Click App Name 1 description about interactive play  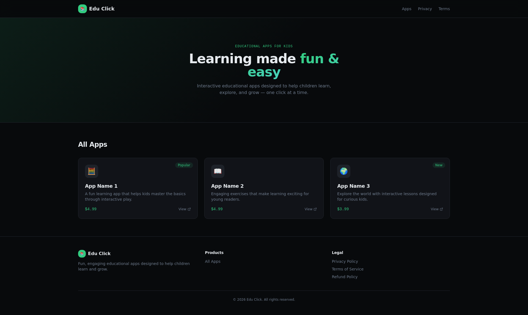point(135,197)
